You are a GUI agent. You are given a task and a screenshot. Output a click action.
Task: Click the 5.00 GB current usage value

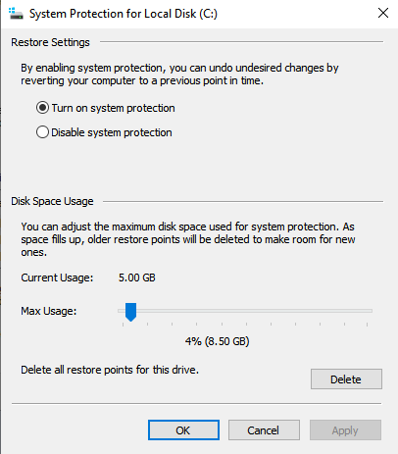pos(137,277)
